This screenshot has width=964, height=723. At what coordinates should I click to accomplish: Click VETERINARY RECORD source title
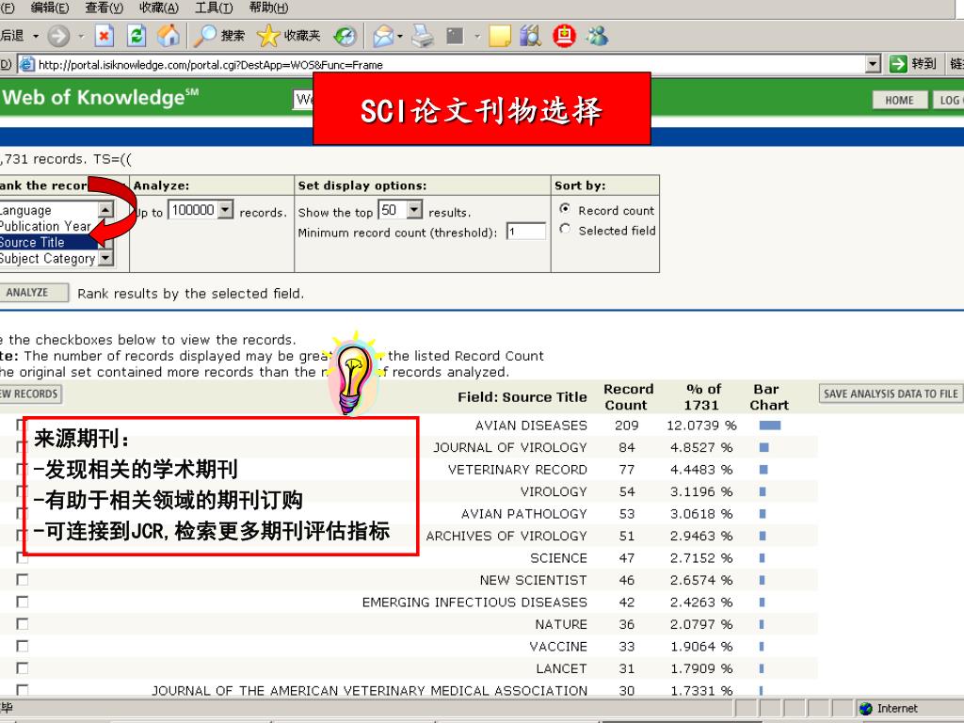pyautogui.click(x=518, y=470)
